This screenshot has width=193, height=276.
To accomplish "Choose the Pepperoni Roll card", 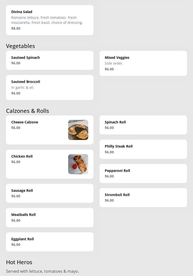I will 143,173.
